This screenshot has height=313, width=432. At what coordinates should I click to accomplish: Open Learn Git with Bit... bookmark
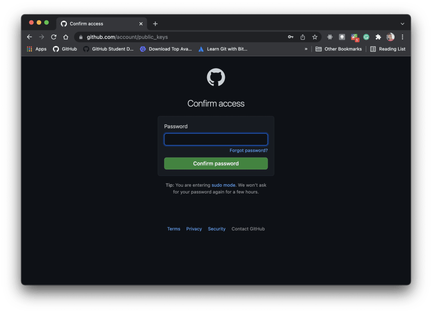point(223,49)
